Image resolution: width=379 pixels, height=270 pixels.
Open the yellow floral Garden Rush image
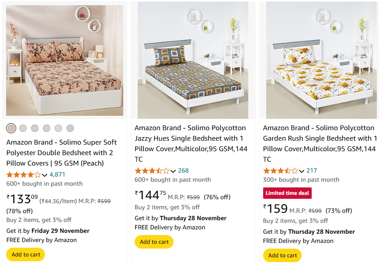(x=321, y=60)
